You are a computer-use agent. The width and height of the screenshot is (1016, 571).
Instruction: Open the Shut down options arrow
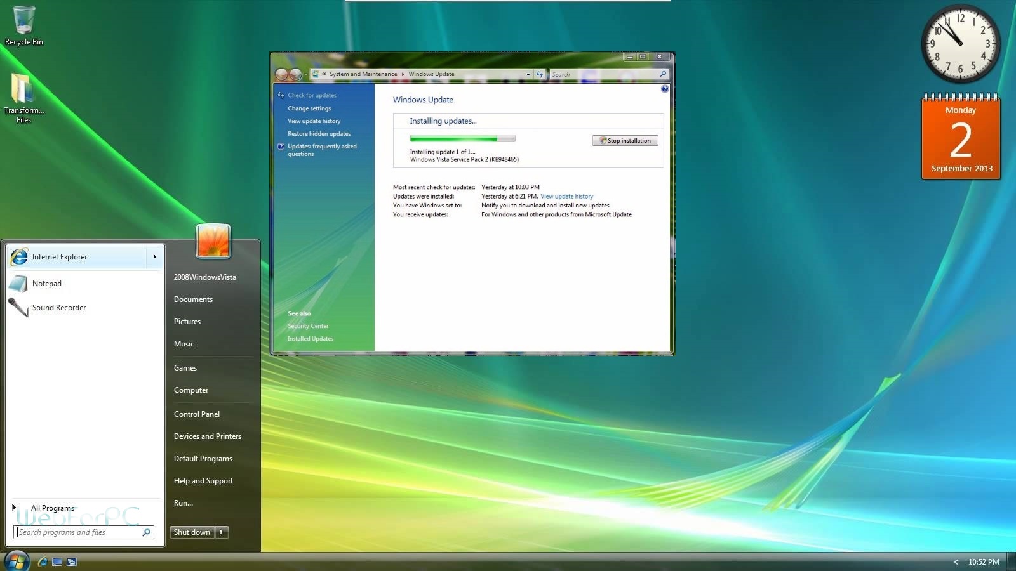click(222, 532)
